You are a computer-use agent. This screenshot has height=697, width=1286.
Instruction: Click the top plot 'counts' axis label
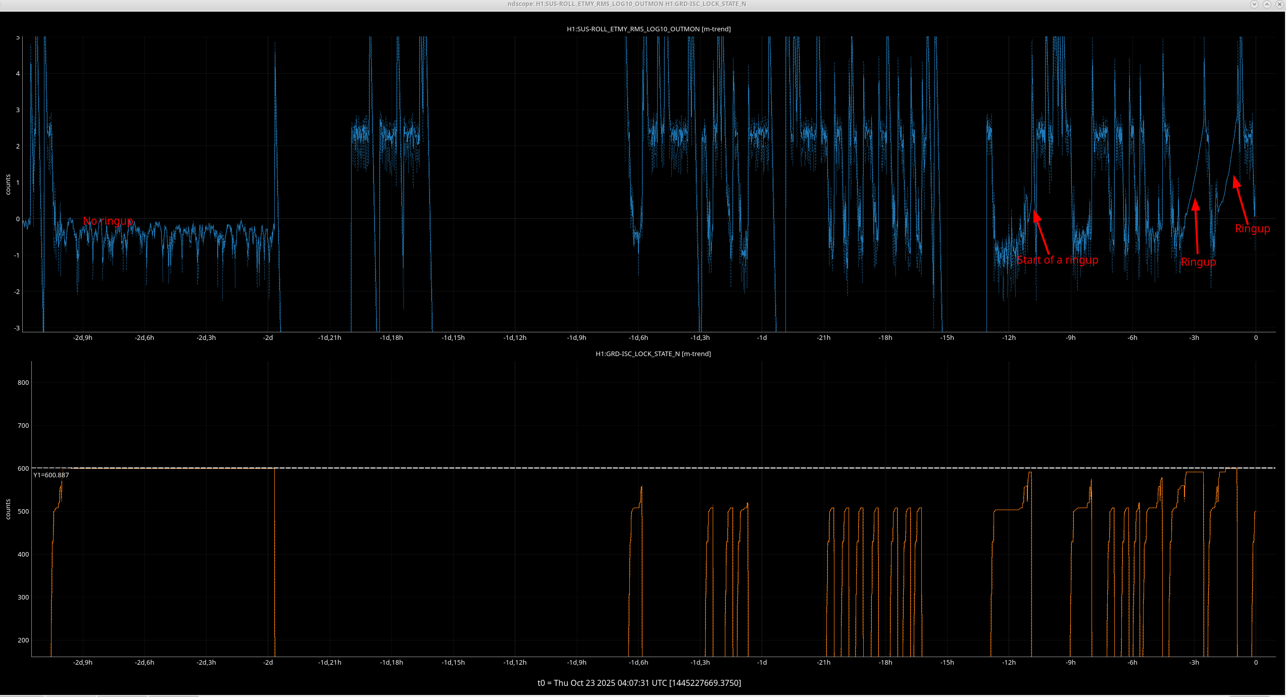pos(8,184)
